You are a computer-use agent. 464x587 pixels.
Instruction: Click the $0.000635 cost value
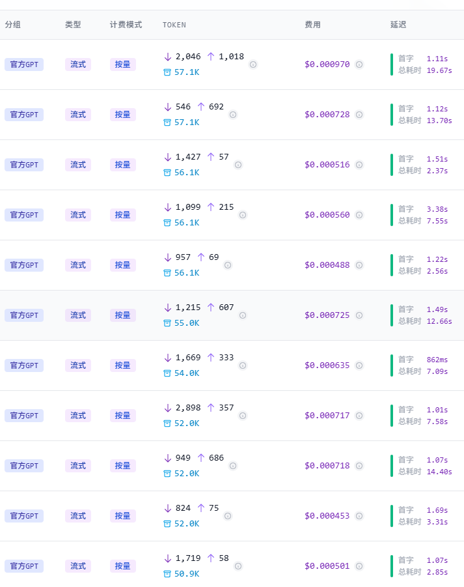pyautogui.click(x=327, y=365)
